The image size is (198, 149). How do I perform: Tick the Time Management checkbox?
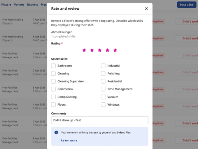tap(103, 89)
